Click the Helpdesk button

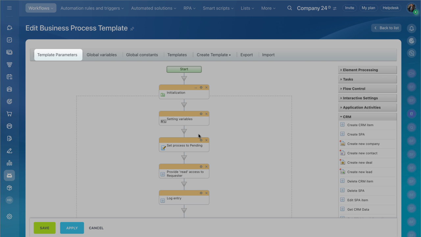click(x=391, y=8)
